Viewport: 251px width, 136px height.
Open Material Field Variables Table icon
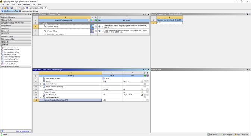pos(103,78)
